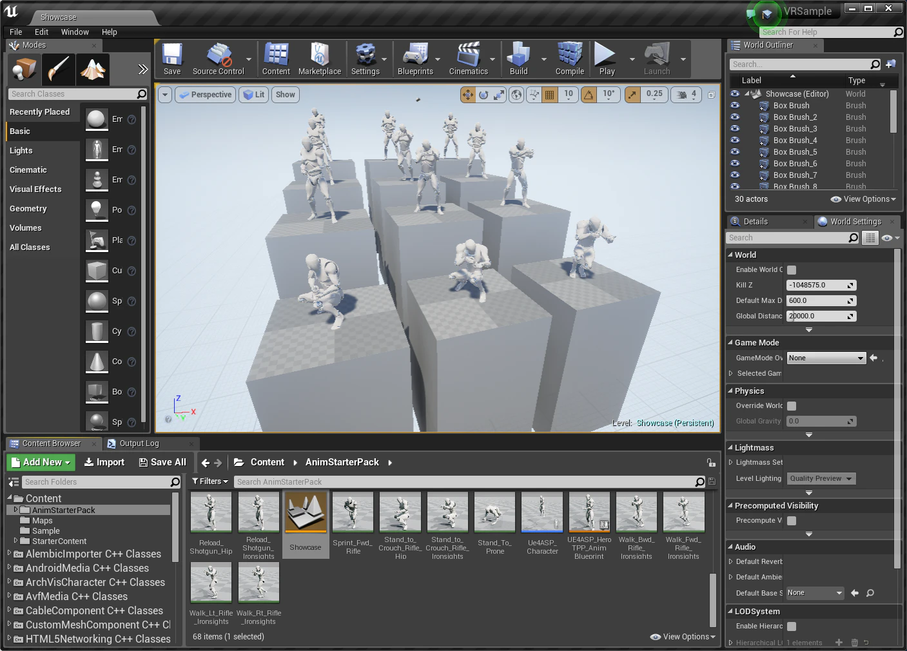Click the Build toolbar icon
The width and height of the screenshot is (907, 651).
[519, 59]
